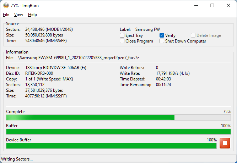Stop the burn with the red stop button

pyautogui.click(x=225, y=143)
